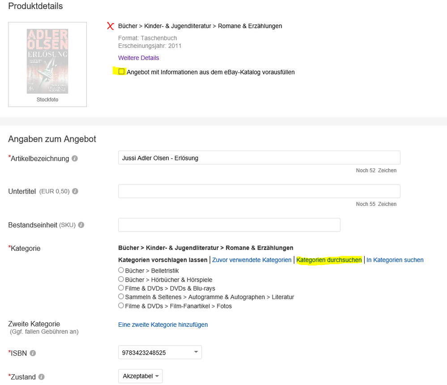The width and height of the screenshot is (447, 385).
Task: Click info icon next to Zustand
Action: pyautogui.click(x=42, y=377)
